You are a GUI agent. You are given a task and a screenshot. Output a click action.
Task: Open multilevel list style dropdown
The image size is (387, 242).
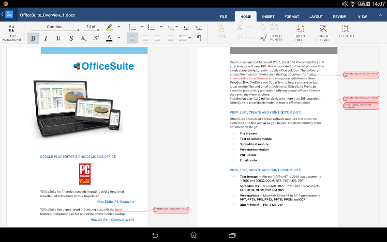(177, 27)
